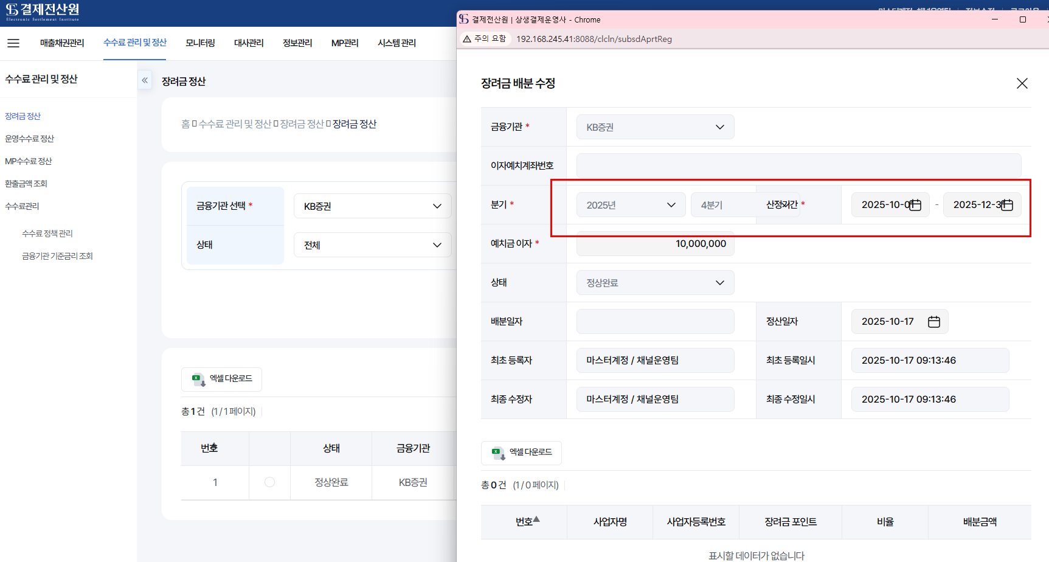Click the 최초 등록자 field
1049x562 pixels.
click(655, 361)
